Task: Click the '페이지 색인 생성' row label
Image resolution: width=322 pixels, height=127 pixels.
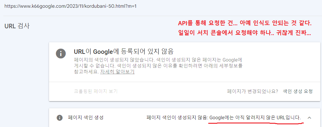Action: (x=86, y=118)
